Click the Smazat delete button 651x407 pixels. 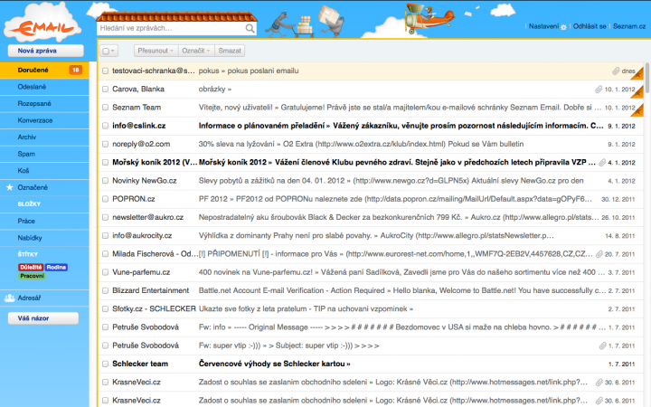[x=230, y=51]
